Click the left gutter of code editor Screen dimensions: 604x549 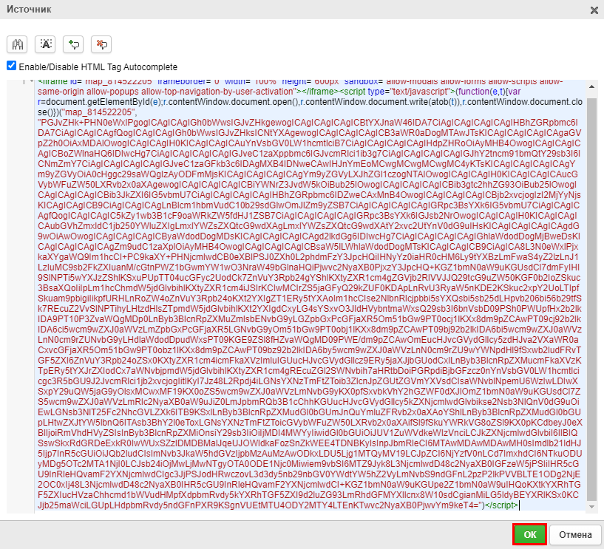[21, 296]
